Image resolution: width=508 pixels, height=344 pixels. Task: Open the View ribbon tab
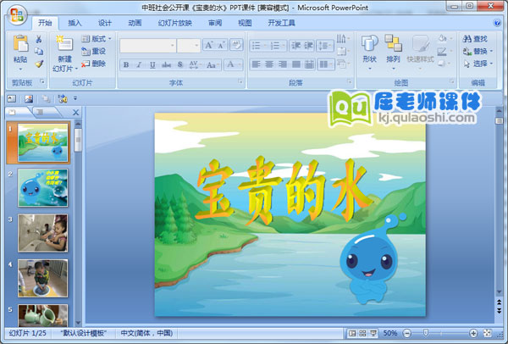coord(245,23)
